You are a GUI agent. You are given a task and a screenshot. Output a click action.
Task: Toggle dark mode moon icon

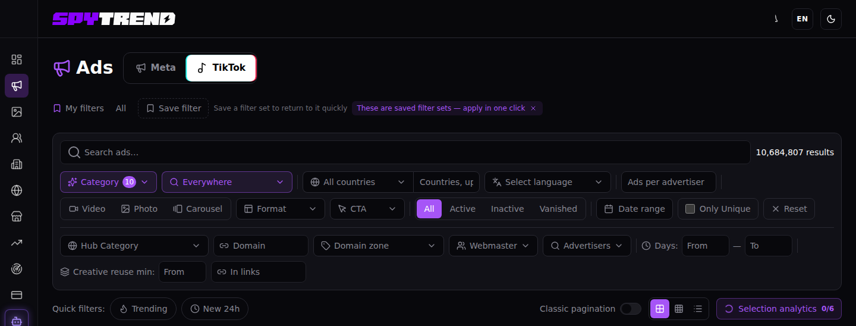click(831, 19)
